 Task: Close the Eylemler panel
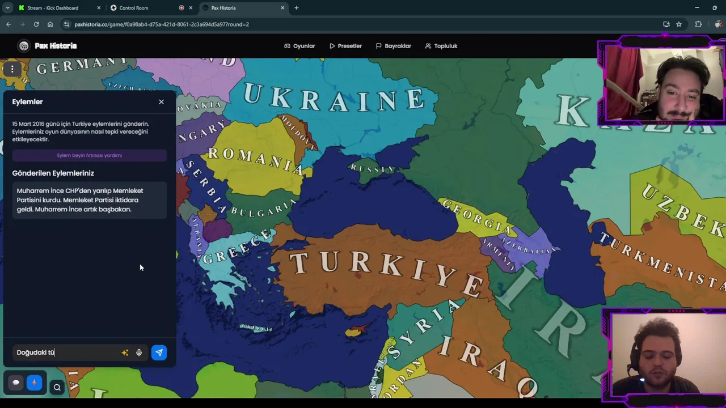(x=161, y=102)
